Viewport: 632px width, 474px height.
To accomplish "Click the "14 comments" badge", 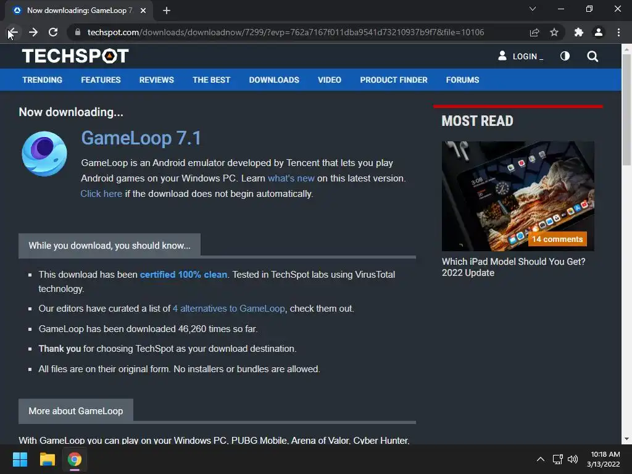I will (557, 239).
